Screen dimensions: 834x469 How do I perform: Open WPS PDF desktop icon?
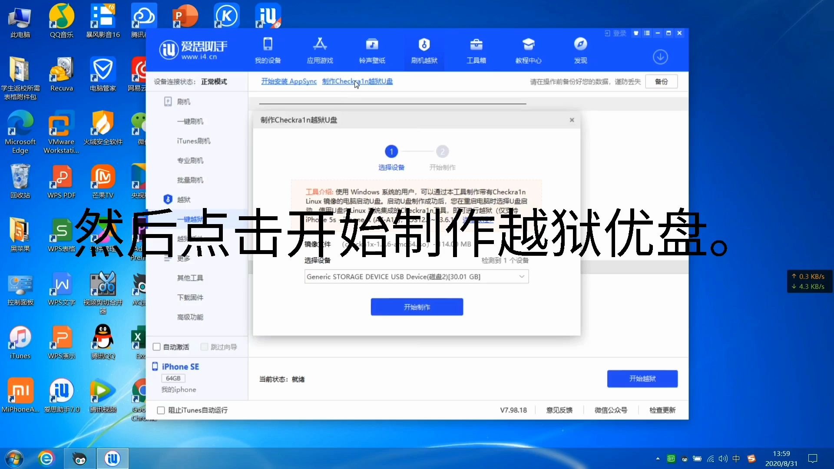pyautogui.click(x=61, y=181)
